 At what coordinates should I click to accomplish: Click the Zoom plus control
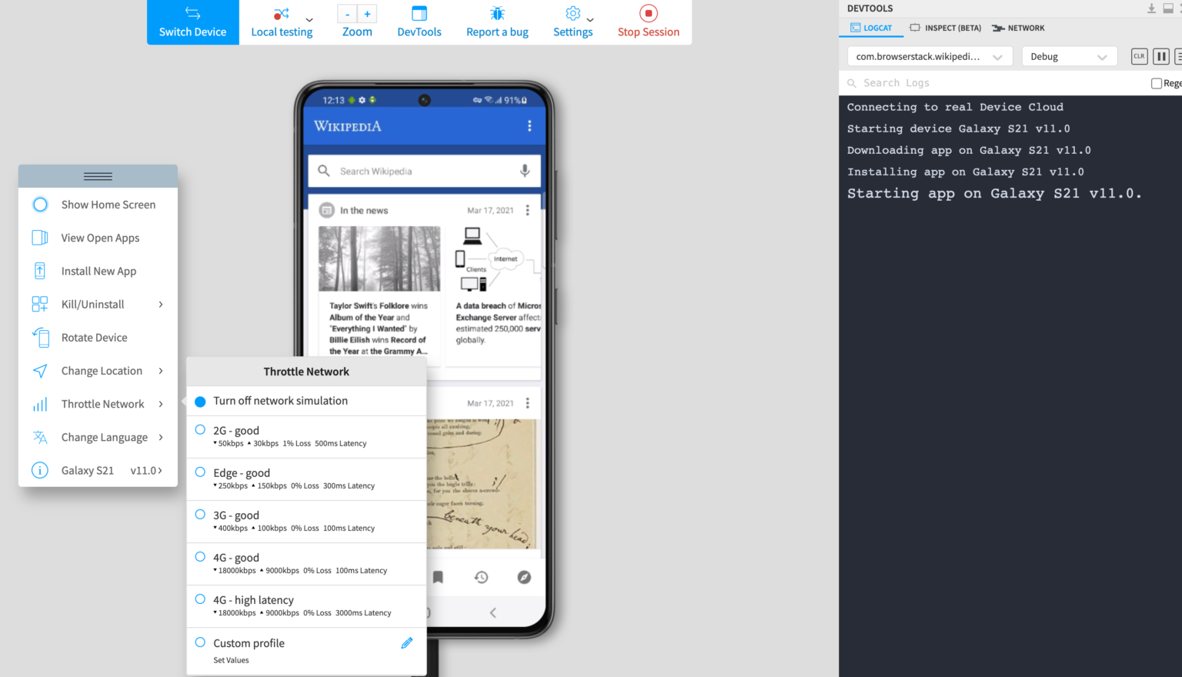(x=367, y=13)
